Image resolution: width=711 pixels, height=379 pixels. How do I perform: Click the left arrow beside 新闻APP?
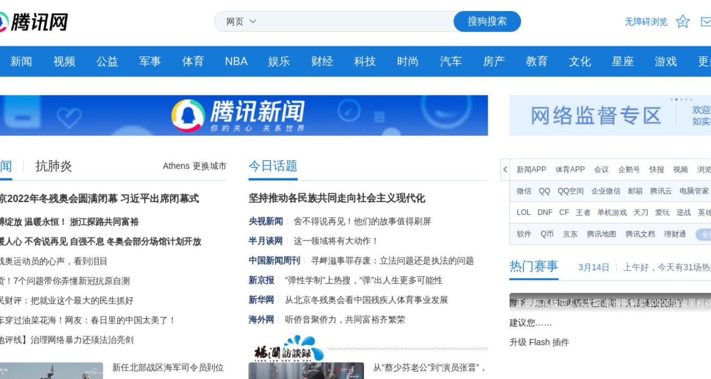pyautogui.click(x=505, y=170)
